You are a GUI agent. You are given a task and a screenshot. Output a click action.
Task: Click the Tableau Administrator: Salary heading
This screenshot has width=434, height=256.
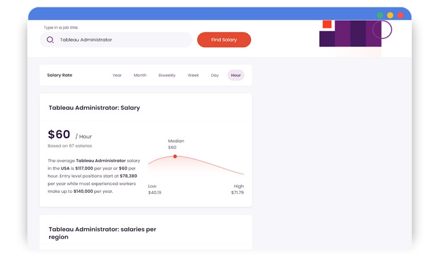pyautogui.click(x=94, y=108)
